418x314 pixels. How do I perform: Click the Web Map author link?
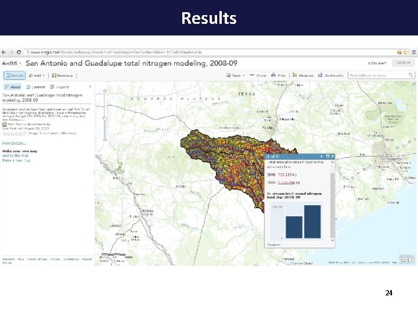click(x=38, y=124)
